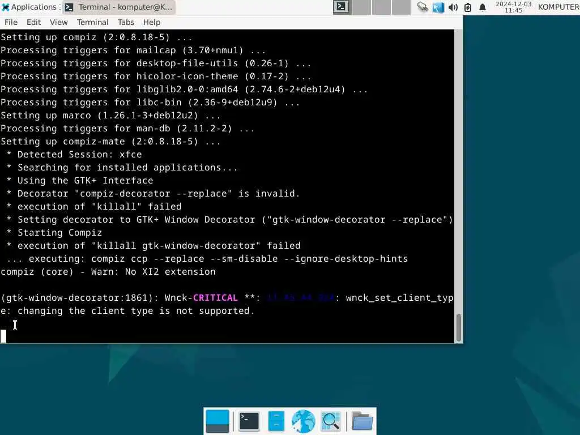Image resolution: width=580 pixels, height=435 pixels.
Task: Open the Edit menu
Action: coord(33,22)
